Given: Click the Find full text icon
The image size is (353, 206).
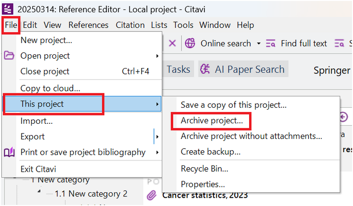Looking at the screenshot, I should 270,44.
